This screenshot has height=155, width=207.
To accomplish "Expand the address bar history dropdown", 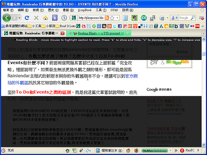I will (x=117, y=18).
